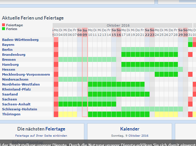This screenshot has height=146, width=196.
Task: Click the Mo 24 day header
Action: (x=157, y=32)
